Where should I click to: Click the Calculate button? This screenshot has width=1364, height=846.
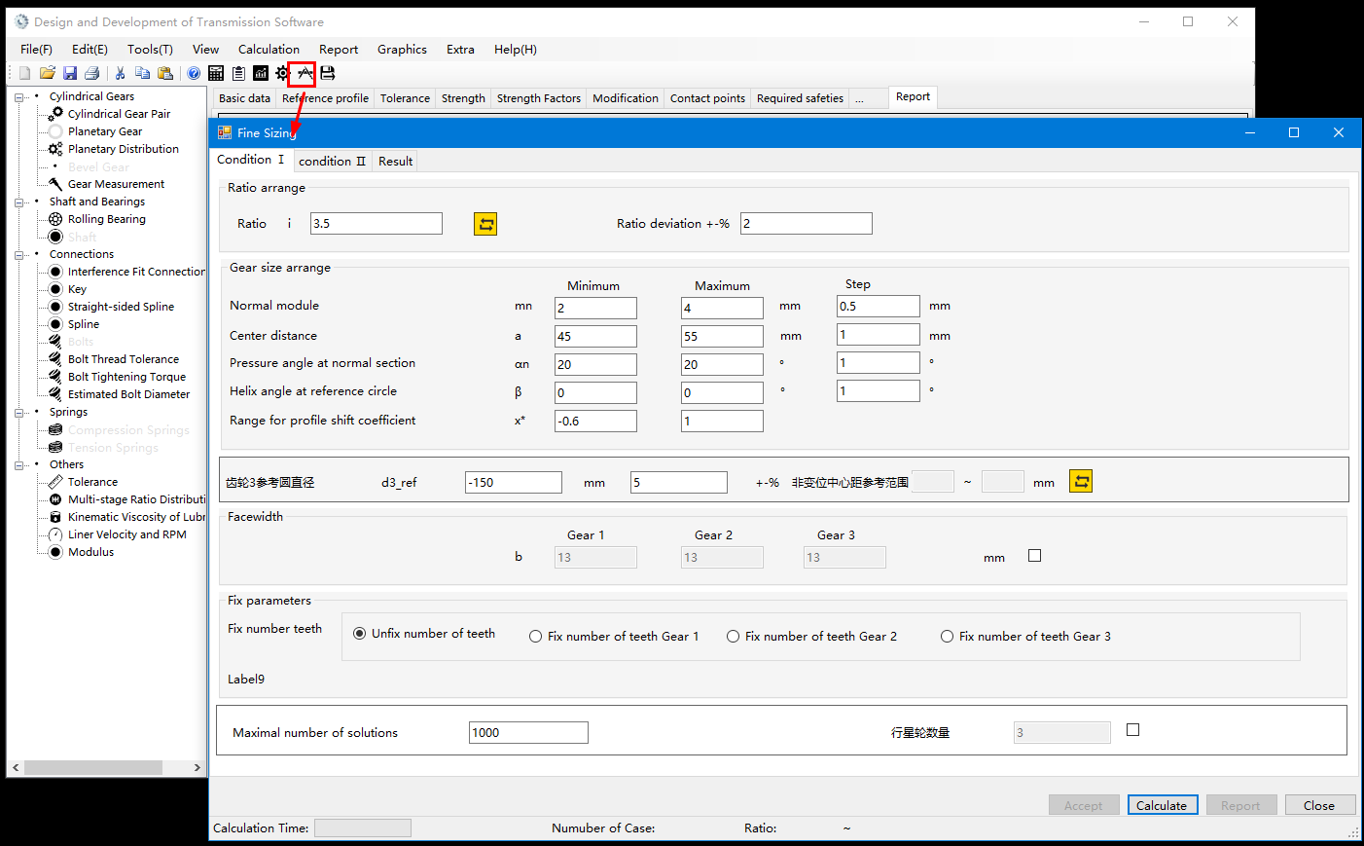[x=1162, y=805]
